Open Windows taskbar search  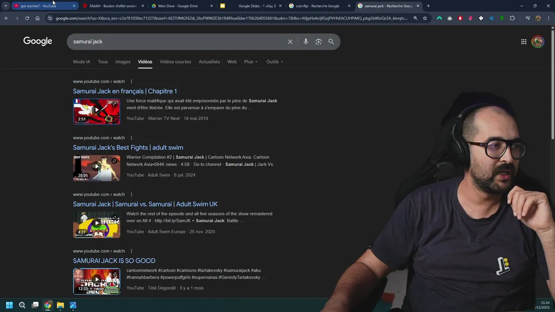pyautogui.click(x=22, y=305)
